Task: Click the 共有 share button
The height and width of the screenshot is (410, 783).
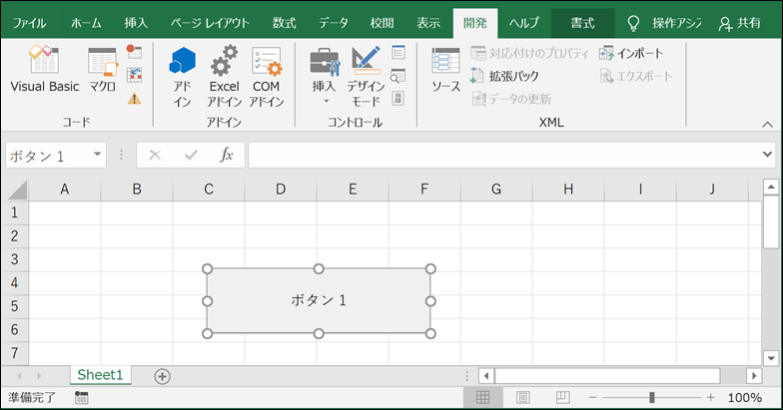Action: 739,23
